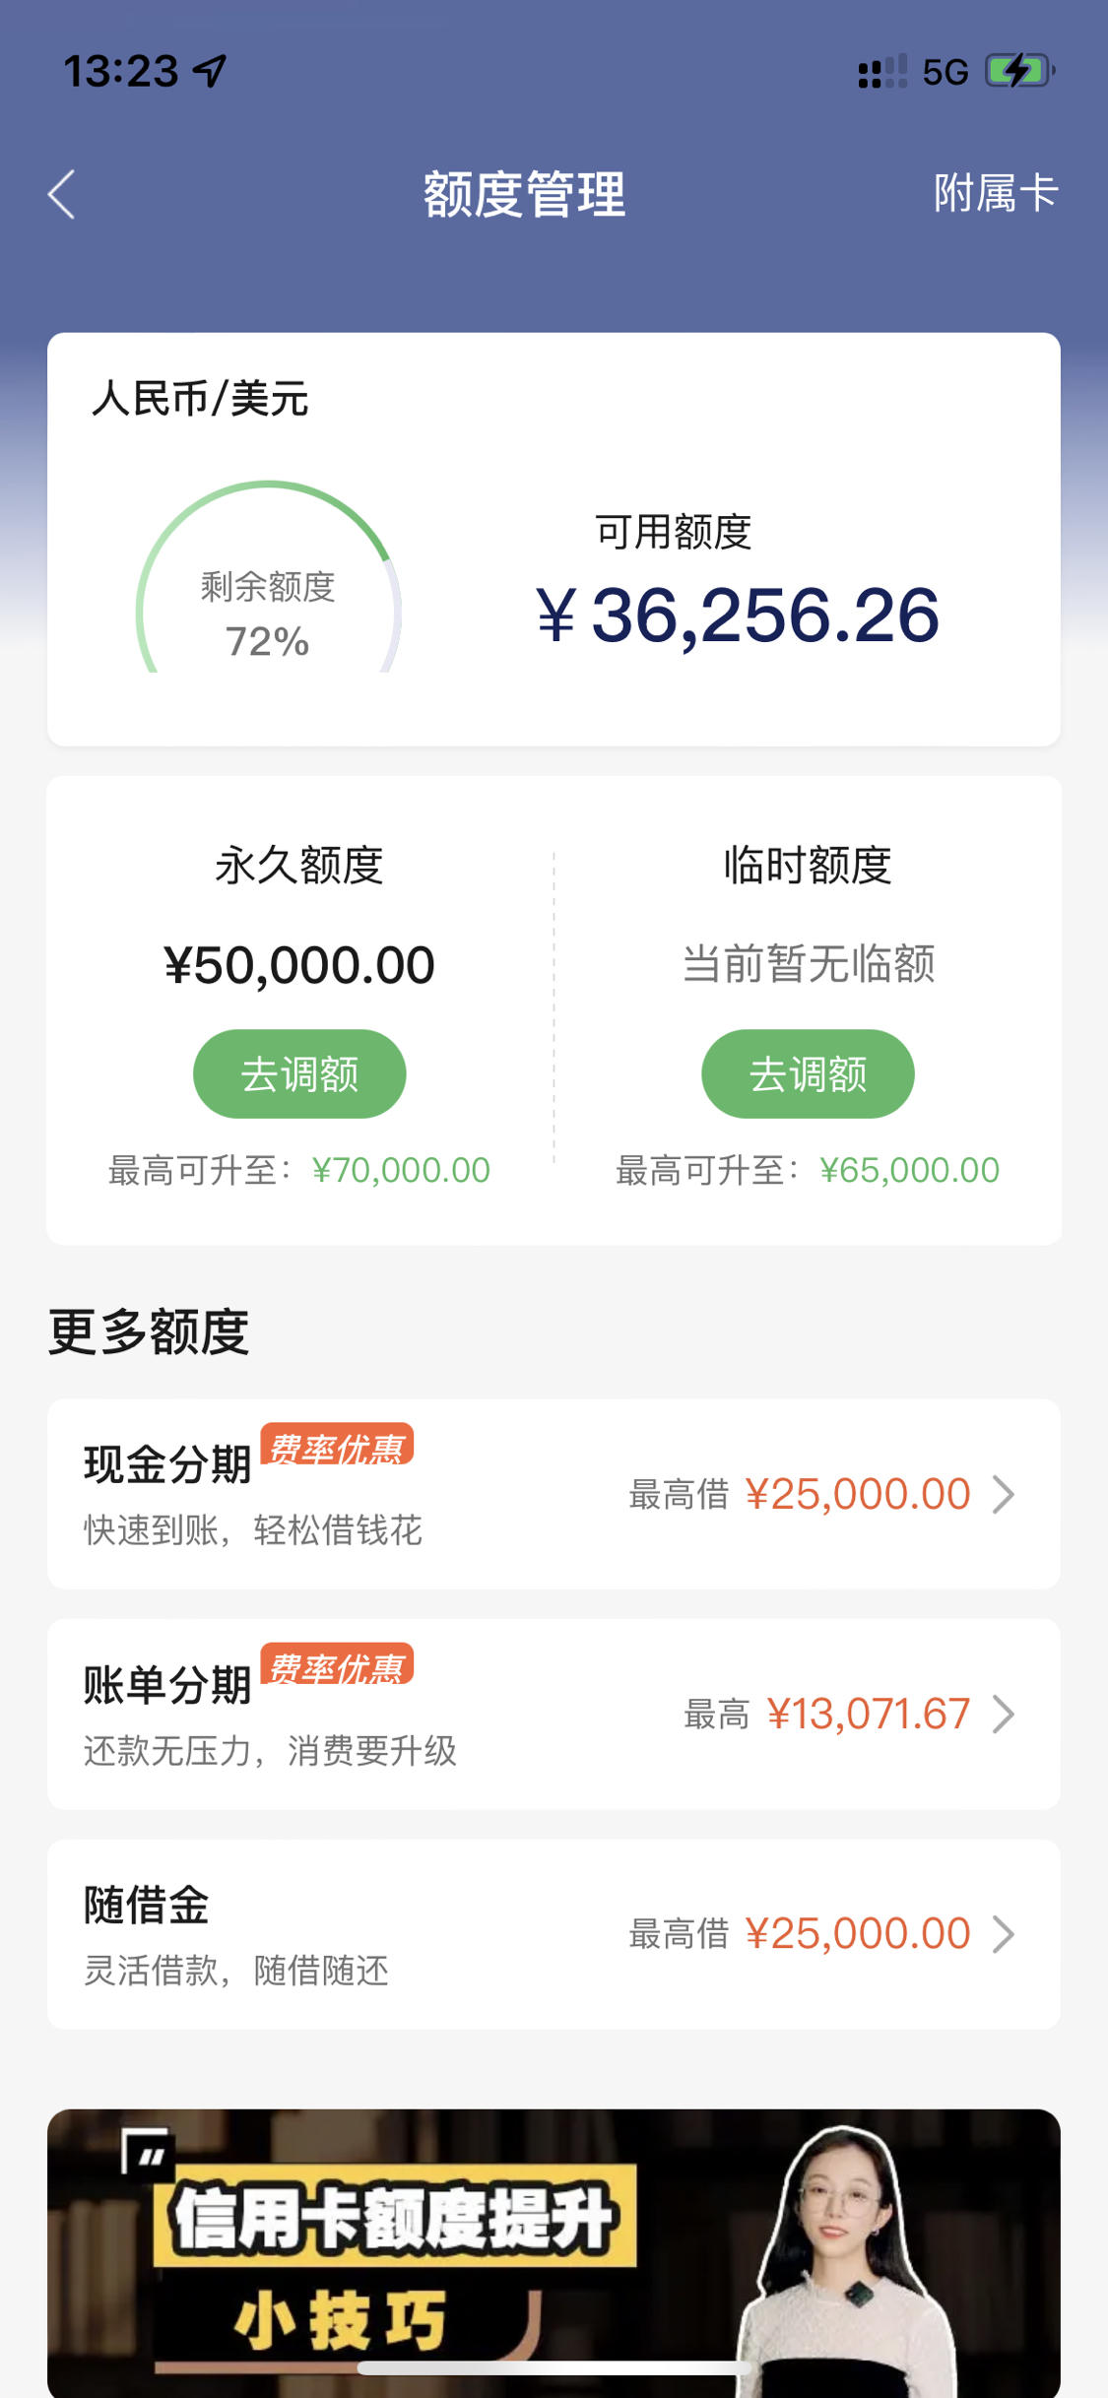Tap 费率优惠 badge on 现金分期
The width and height of the screenshot is (1108, 2398).
click(x=337, y=1447)
